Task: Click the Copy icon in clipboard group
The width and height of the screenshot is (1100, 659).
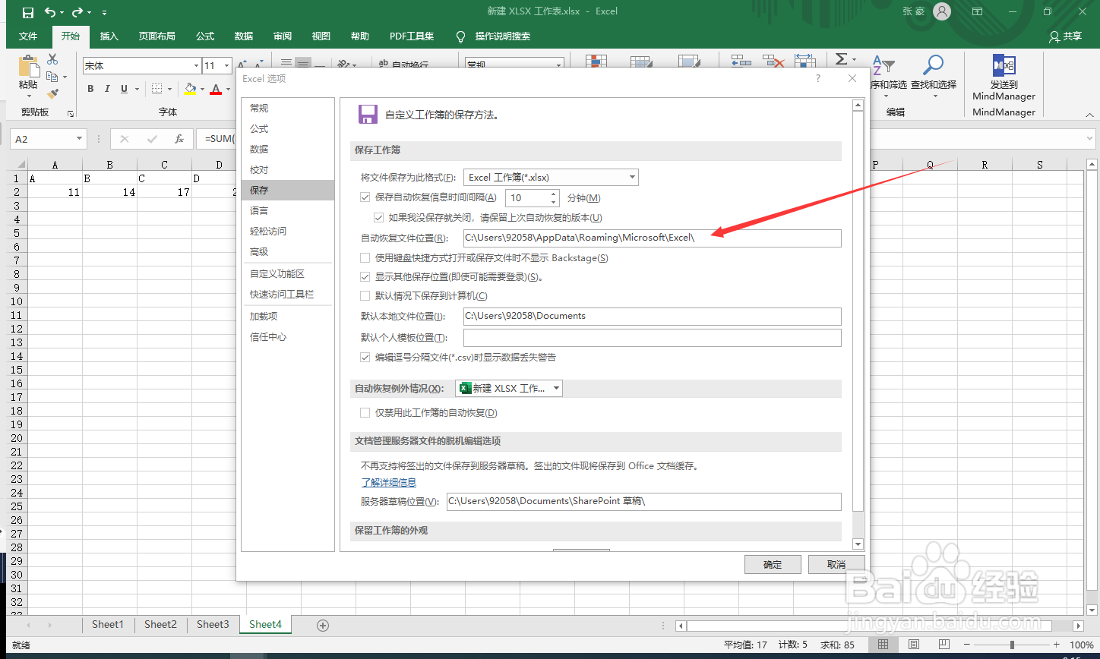Action: 52,77
